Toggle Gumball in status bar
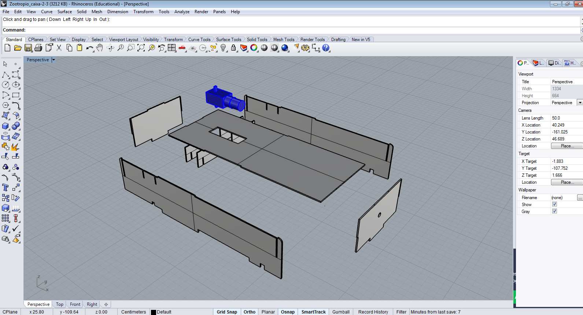This screenshot has height=315, width=583. click(x=341, y=312)
